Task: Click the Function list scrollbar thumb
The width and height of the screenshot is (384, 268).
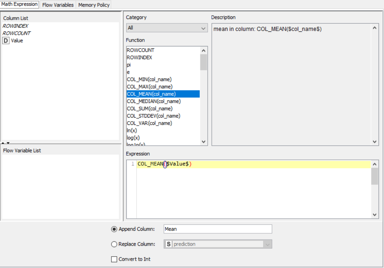Action: [x=204, y=62]
